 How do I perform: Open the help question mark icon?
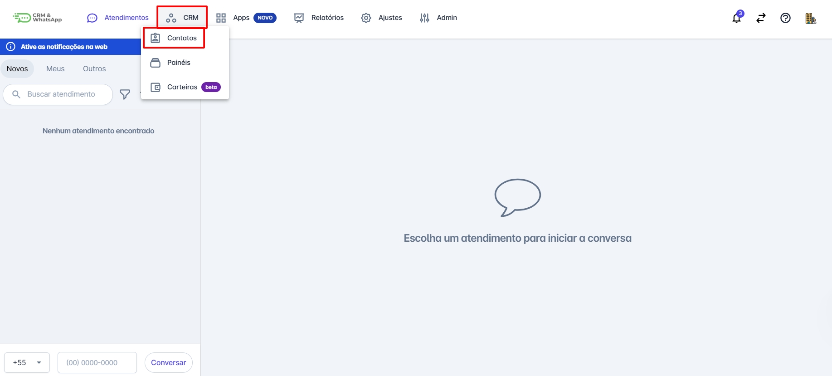click(785, 18)
